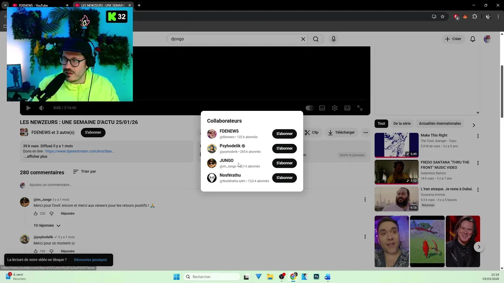This screenshot has height=283, width=504.
Task: Subscribe to Nosférathu in the Collaborateurs popup
Action: coord(284,178)
